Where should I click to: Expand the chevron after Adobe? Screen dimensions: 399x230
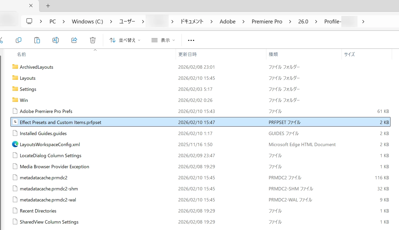(243, 22)
